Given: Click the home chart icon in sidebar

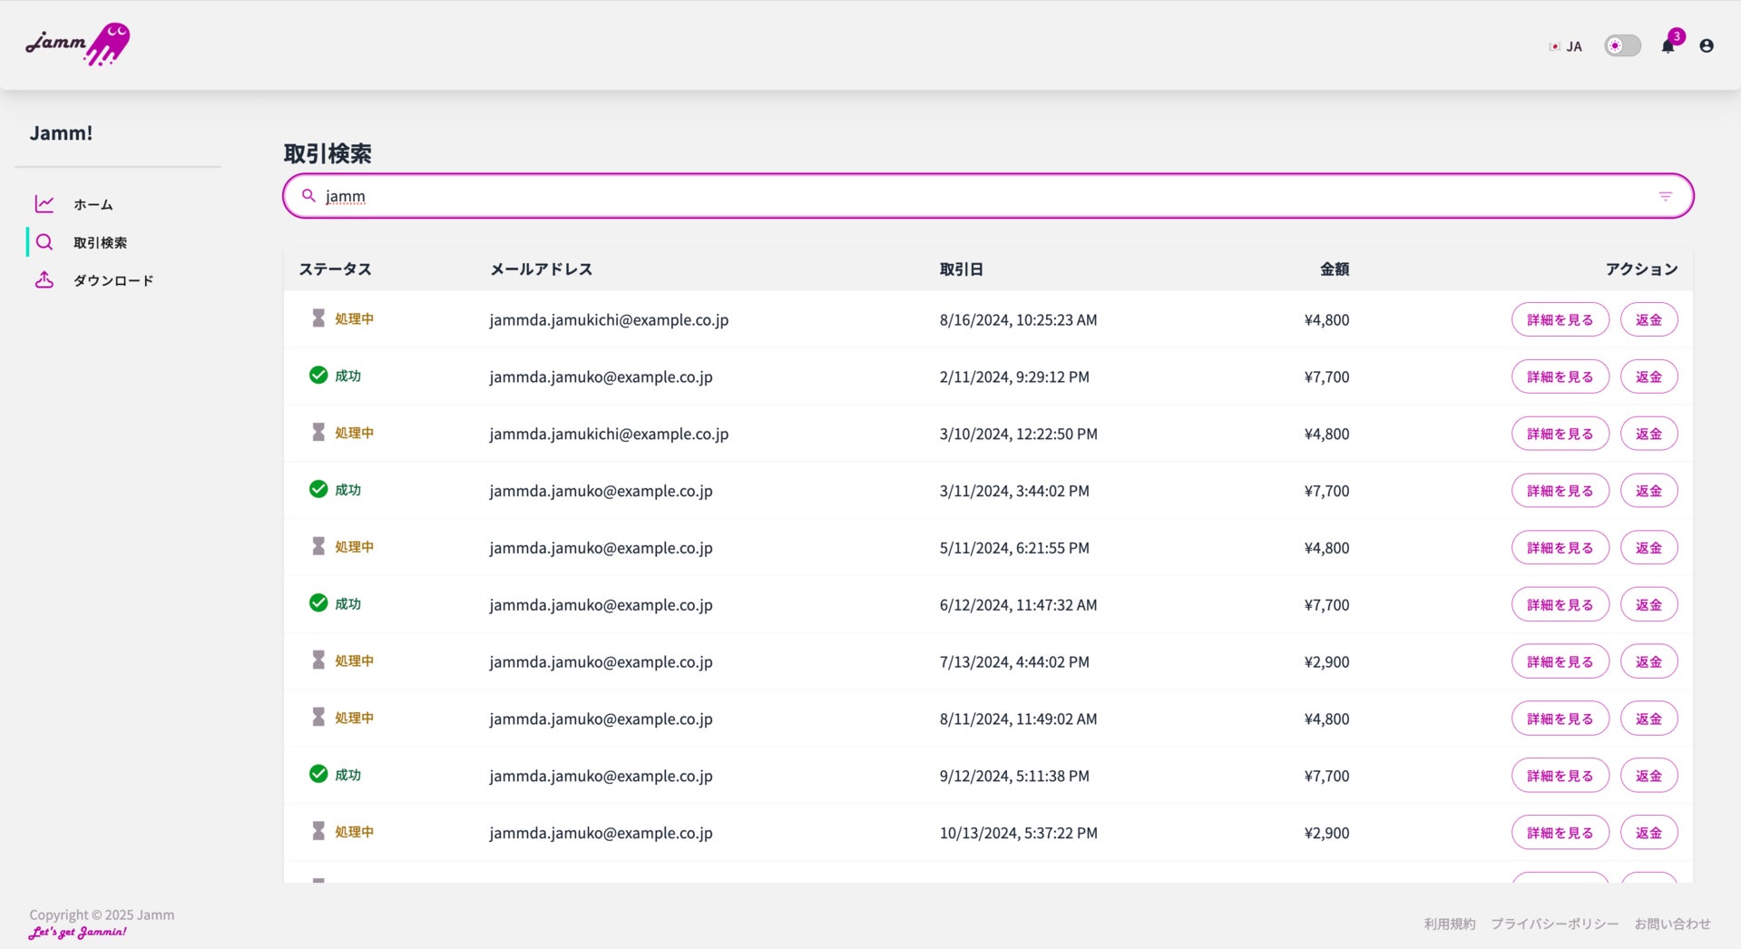Looking at the screenshot, I should pos(44,204).
